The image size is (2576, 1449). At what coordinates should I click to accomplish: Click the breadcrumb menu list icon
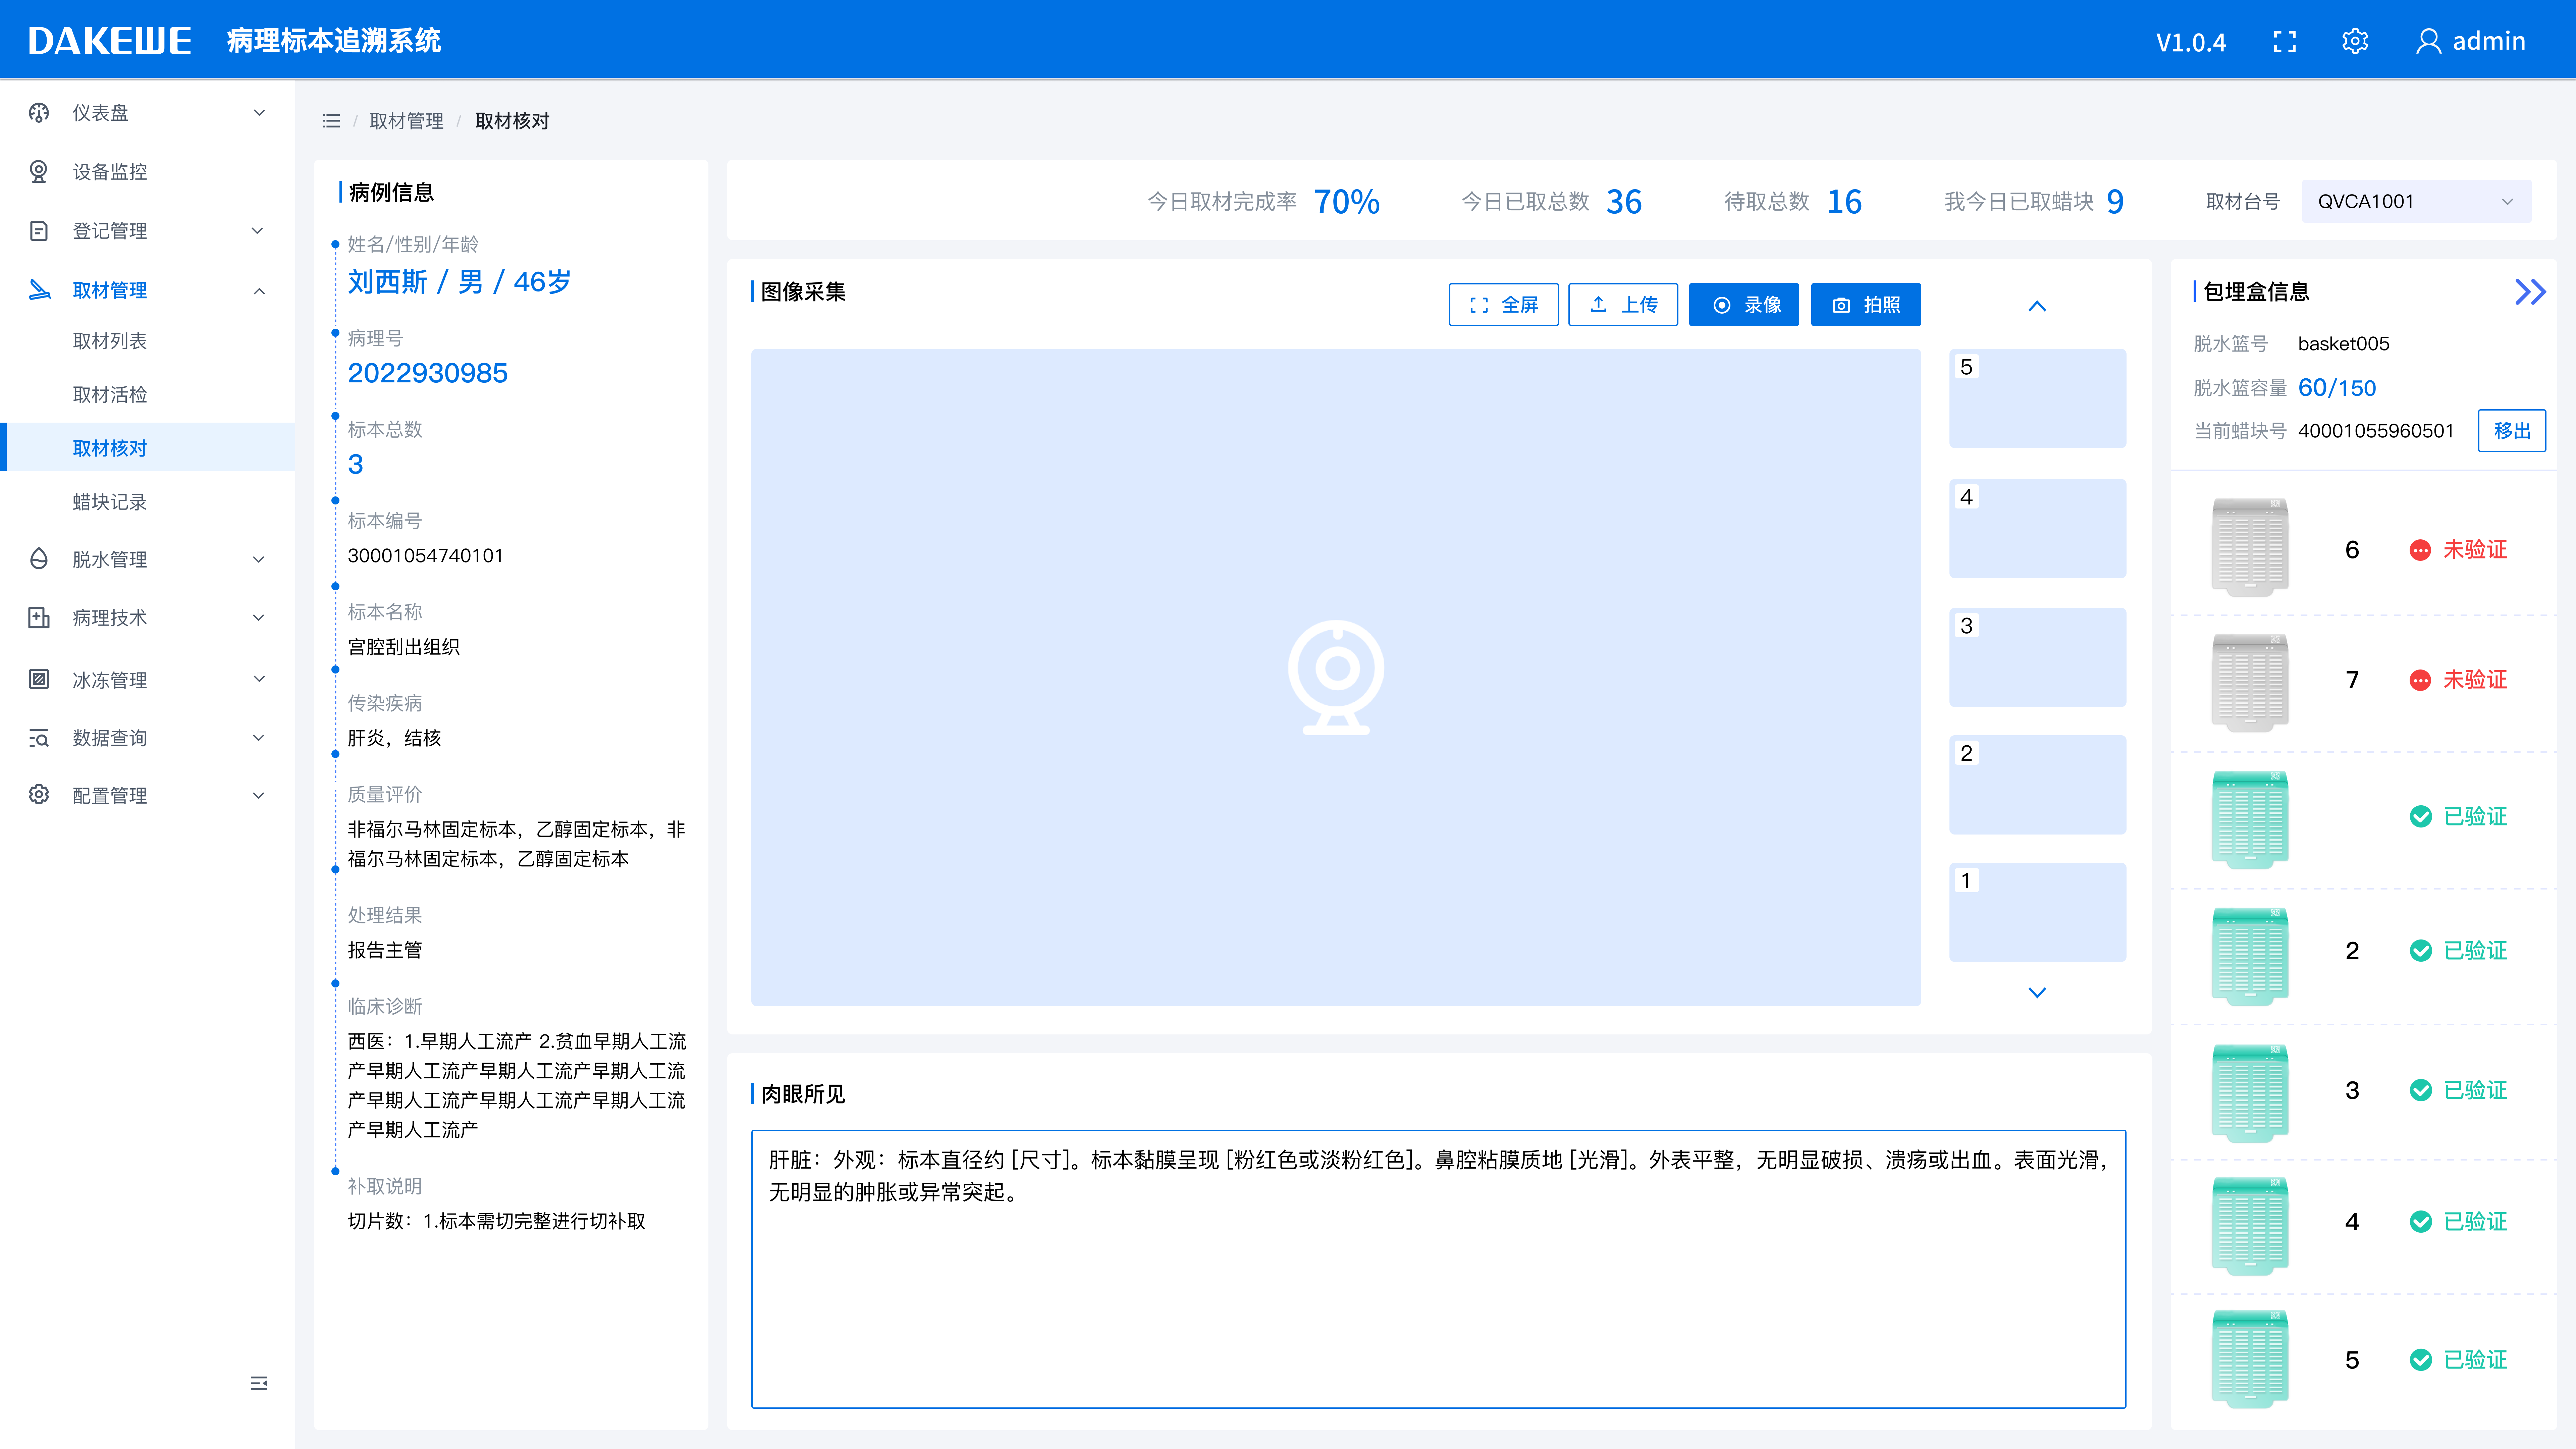331,121
